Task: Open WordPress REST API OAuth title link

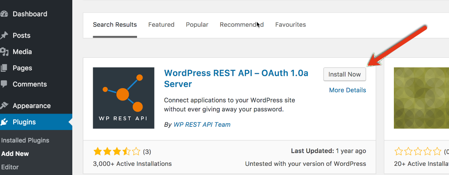Action: [236, 79]
